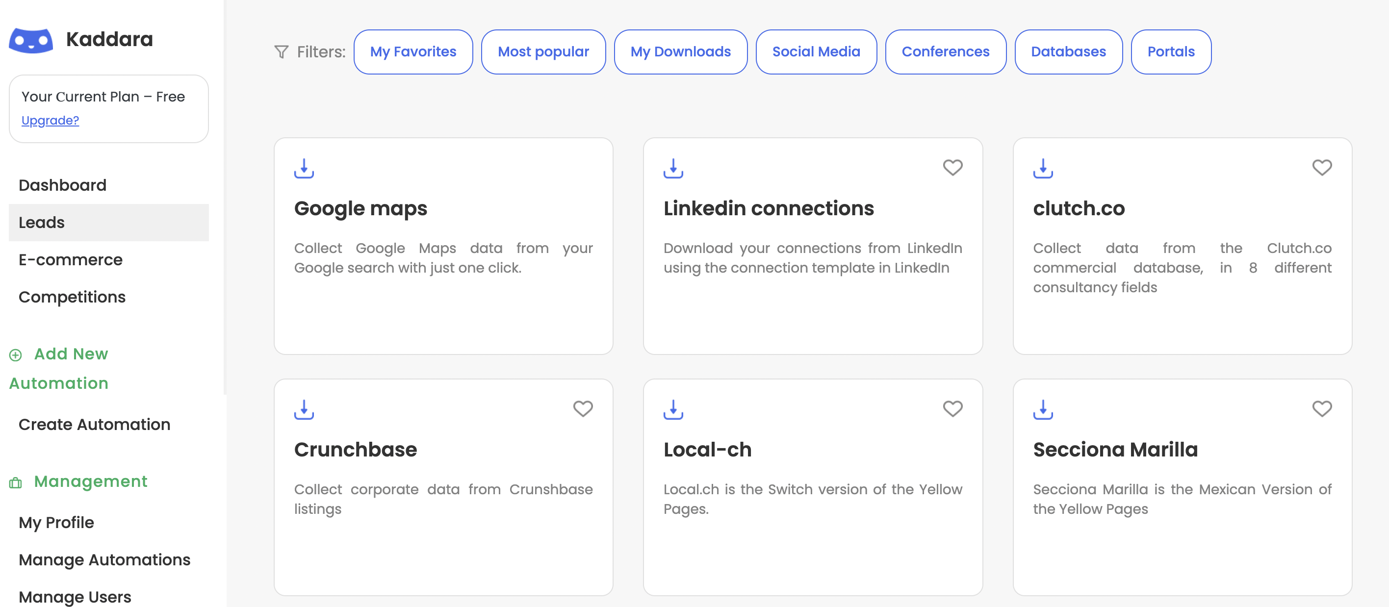Filter by Social Media
This screenshot has height=607, width=1389.
pyautogui.click(x=815, y=52)
